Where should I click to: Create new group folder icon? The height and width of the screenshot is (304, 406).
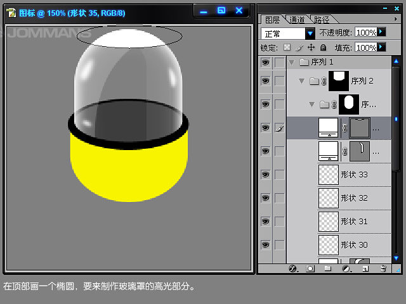tap(328, 269)
